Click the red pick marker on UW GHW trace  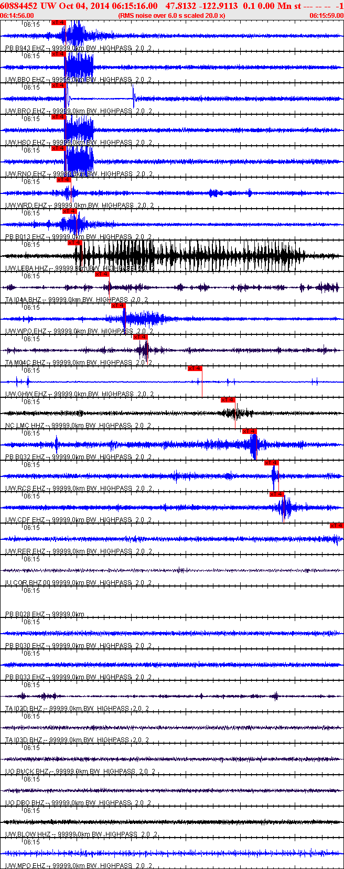coord(195,368)
